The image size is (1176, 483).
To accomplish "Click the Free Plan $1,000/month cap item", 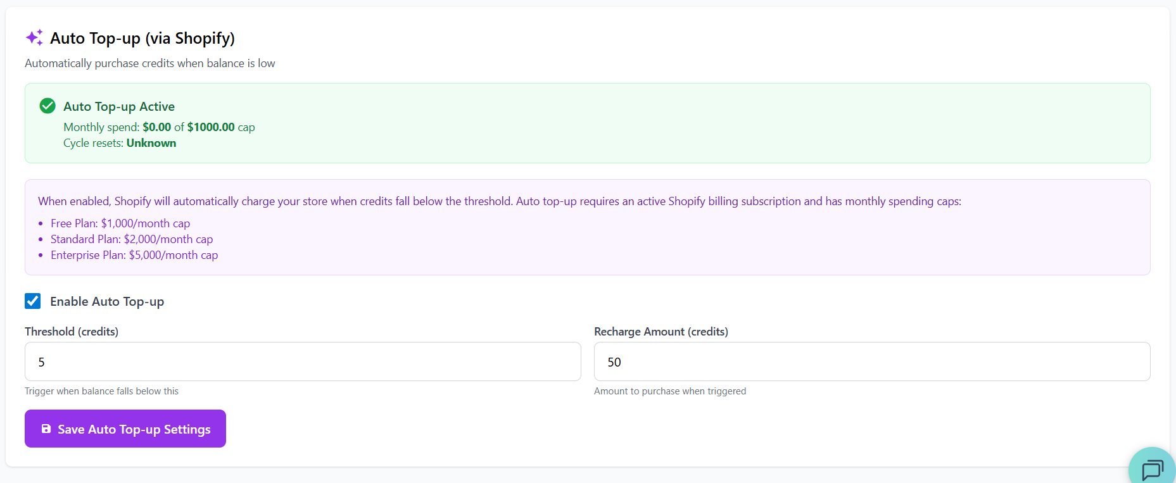I will (x=120, y=223).
